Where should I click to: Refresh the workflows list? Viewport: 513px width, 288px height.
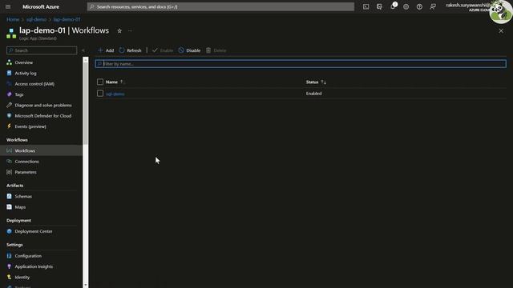pyautogui.click(x=130, y=50)
